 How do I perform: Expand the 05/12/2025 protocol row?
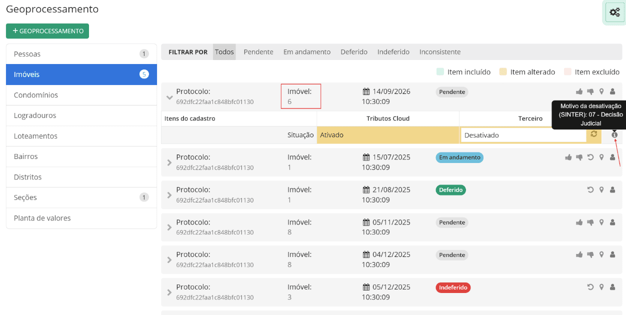[169, 292]
